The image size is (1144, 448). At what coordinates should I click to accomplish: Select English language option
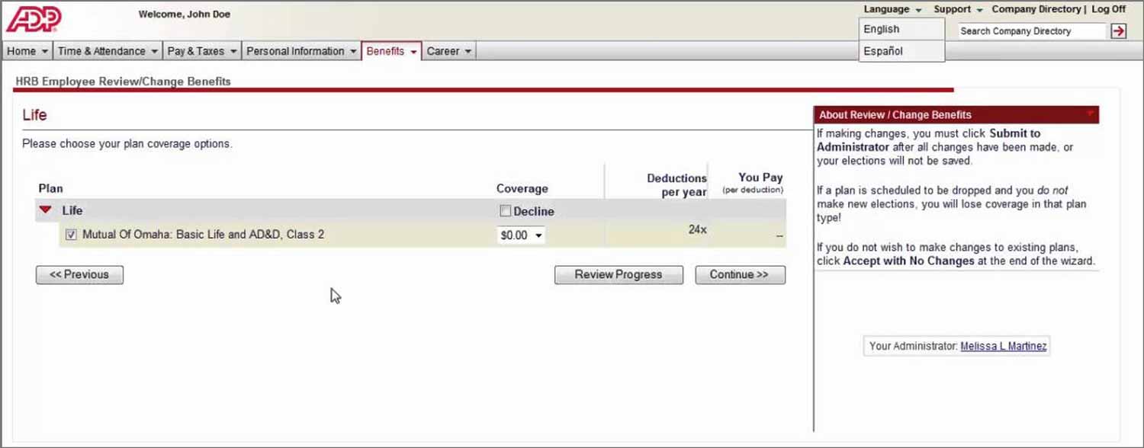click(x=882, y=29)
